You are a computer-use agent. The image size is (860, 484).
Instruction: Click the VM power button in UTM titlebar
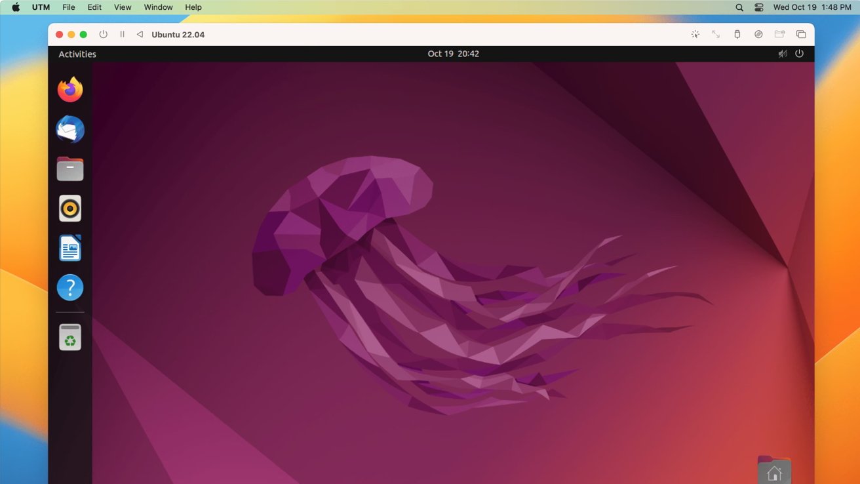(x=103, y=34)
